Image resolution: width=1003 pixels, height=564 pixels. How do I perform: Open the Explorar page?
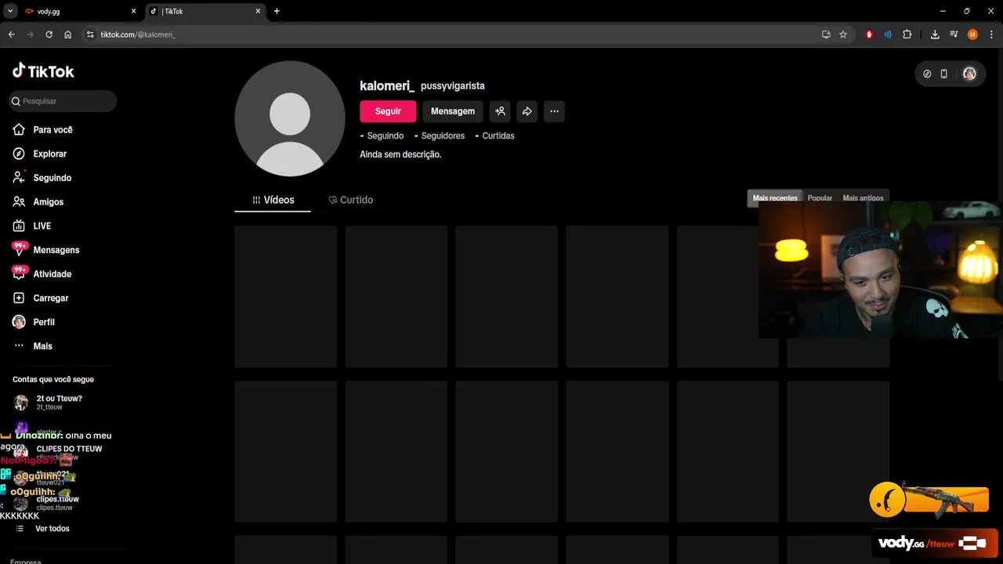[49, 154]
